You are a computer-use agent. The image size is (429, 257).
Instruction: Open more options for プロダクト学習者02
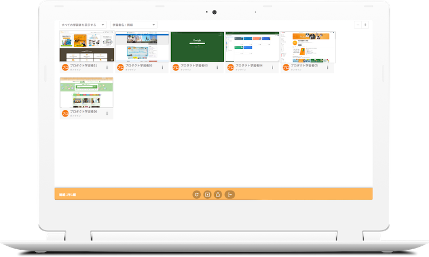[x=162, y=67]
